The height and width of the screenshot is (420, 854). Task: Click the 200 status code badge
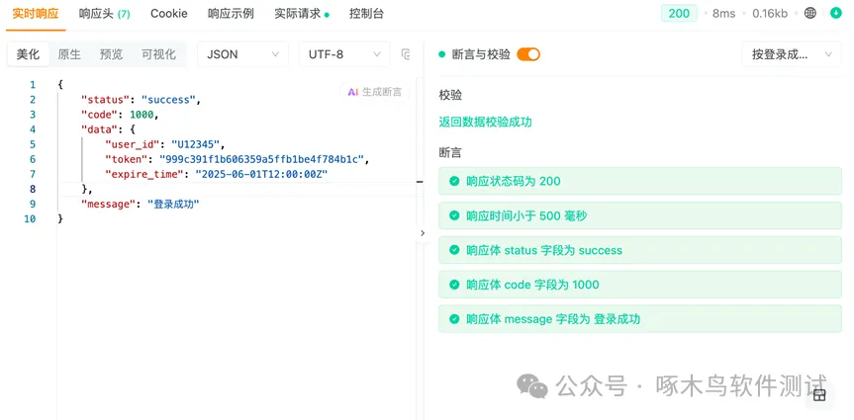(679, 14)
